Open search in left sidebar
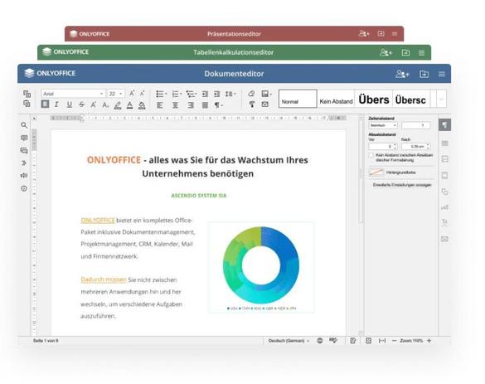Image resolution: width=485 pixels, height=384 pixels. tap(24, 125)
